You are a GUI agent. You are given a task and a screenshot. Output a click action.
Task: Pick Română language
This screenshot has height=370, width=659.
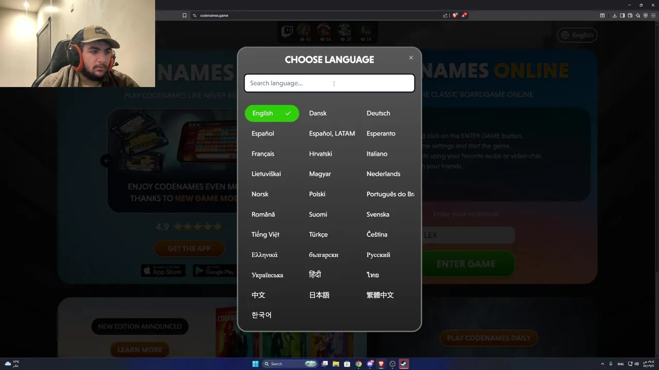[263, 214]
